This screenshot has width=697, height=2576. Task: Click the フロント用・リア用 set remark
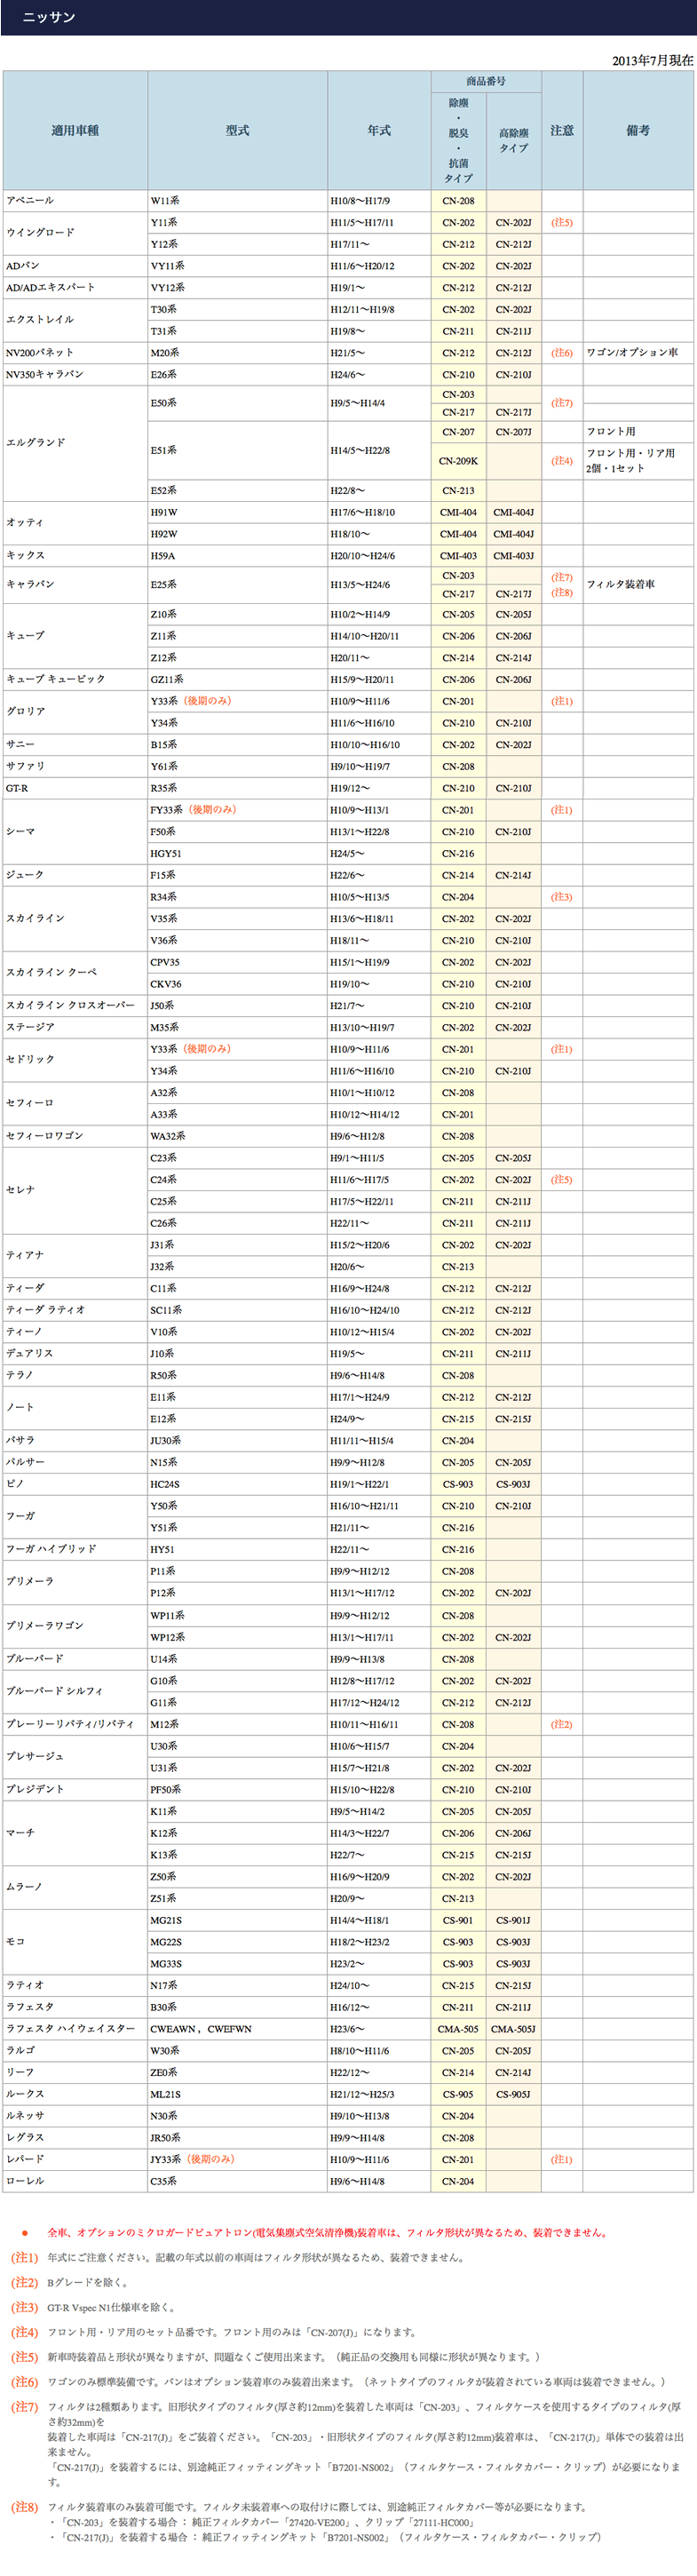[x=630, y=461]
